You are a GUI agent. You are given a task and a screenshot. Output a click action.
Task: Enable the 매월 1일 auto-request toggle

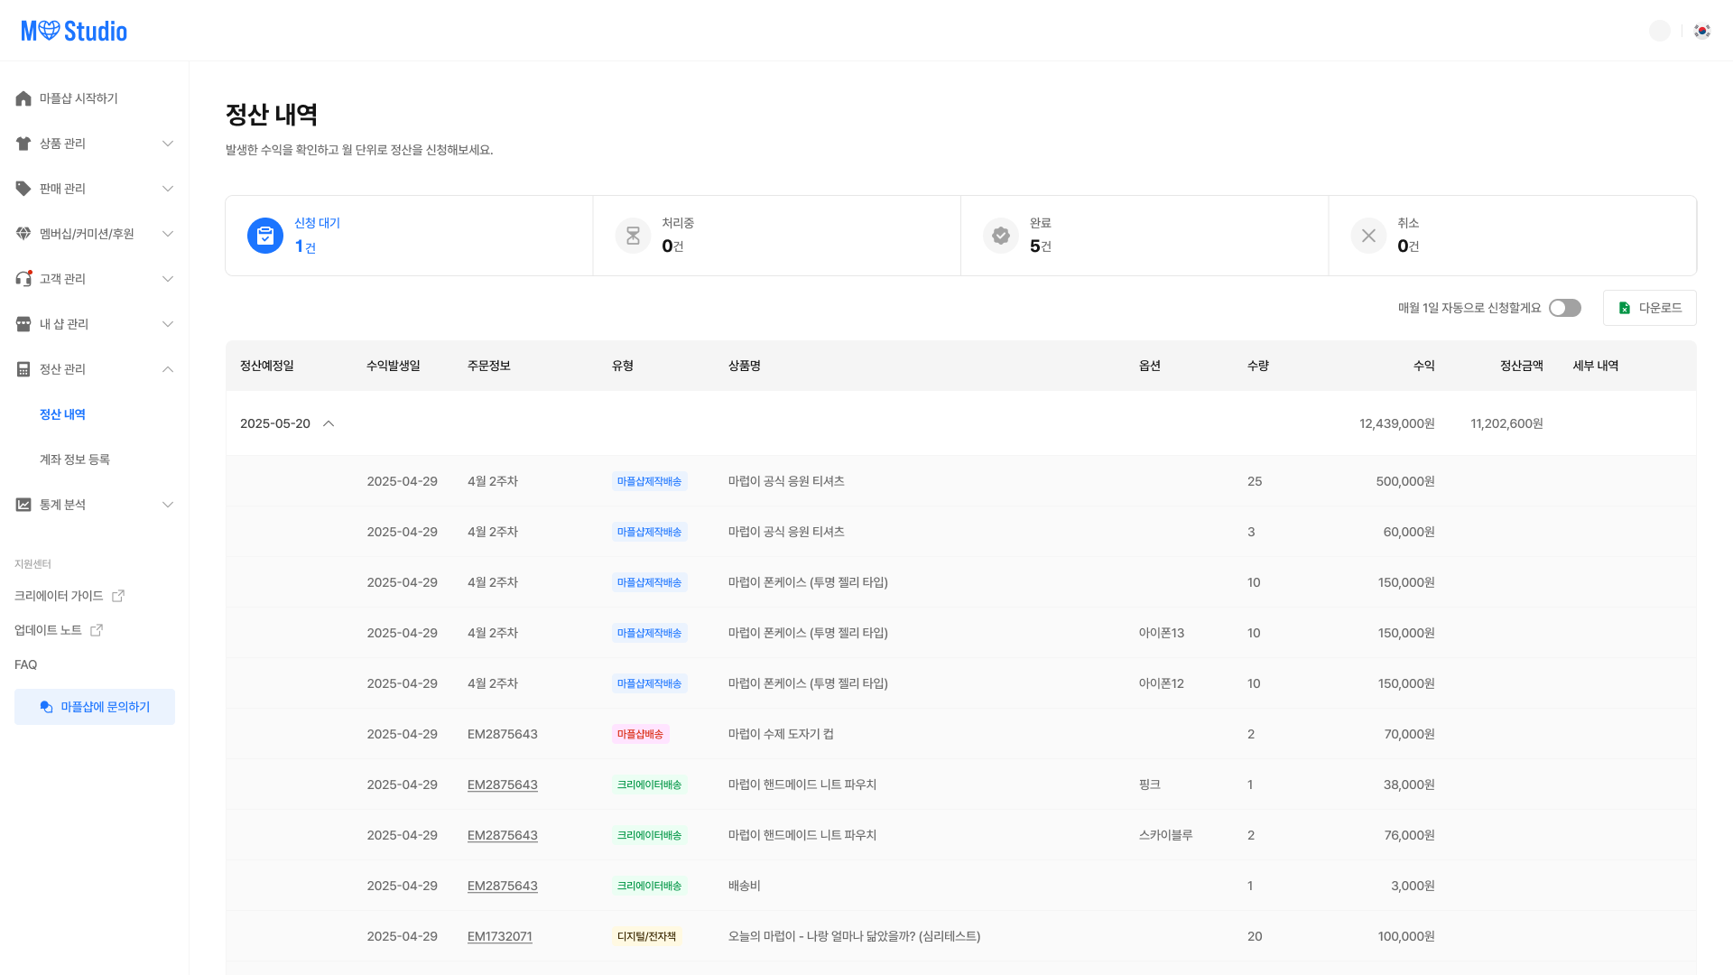[x=1564, y=308]
